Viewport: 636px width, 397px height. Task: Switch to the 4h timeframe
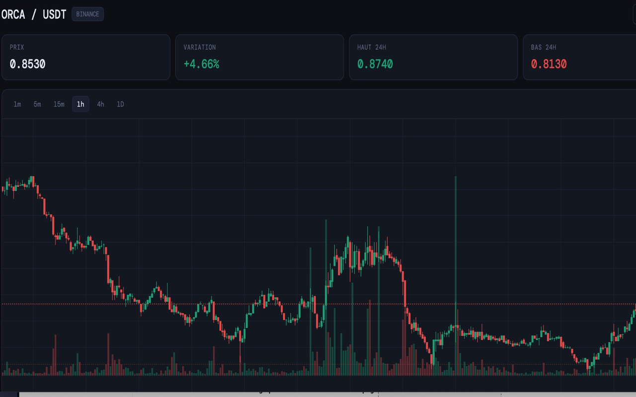tap(100, 104)
